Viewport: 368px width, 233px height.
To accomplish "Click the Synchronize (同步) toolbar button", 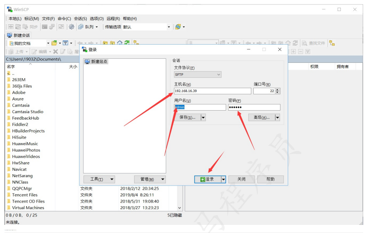I will (30, 27).
